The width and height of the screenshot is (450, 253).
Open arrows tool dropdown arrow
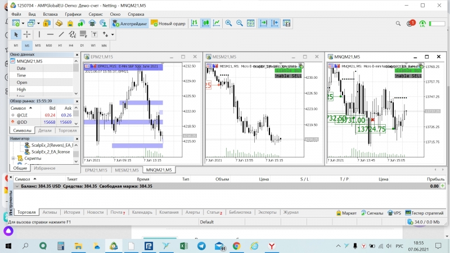[112, 35]
